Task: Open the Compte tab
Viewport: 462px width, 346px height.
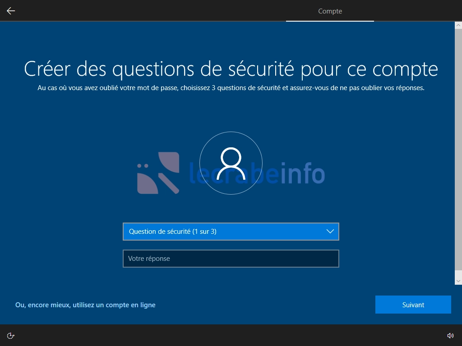Action: (x=330, y=11)
